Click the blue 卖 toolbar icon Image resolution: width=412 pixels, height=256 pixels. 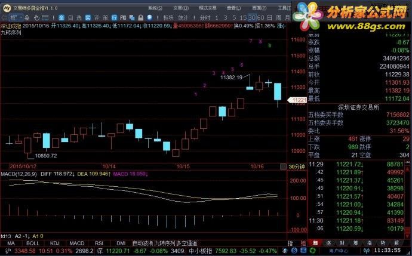[x=88, y=17]
